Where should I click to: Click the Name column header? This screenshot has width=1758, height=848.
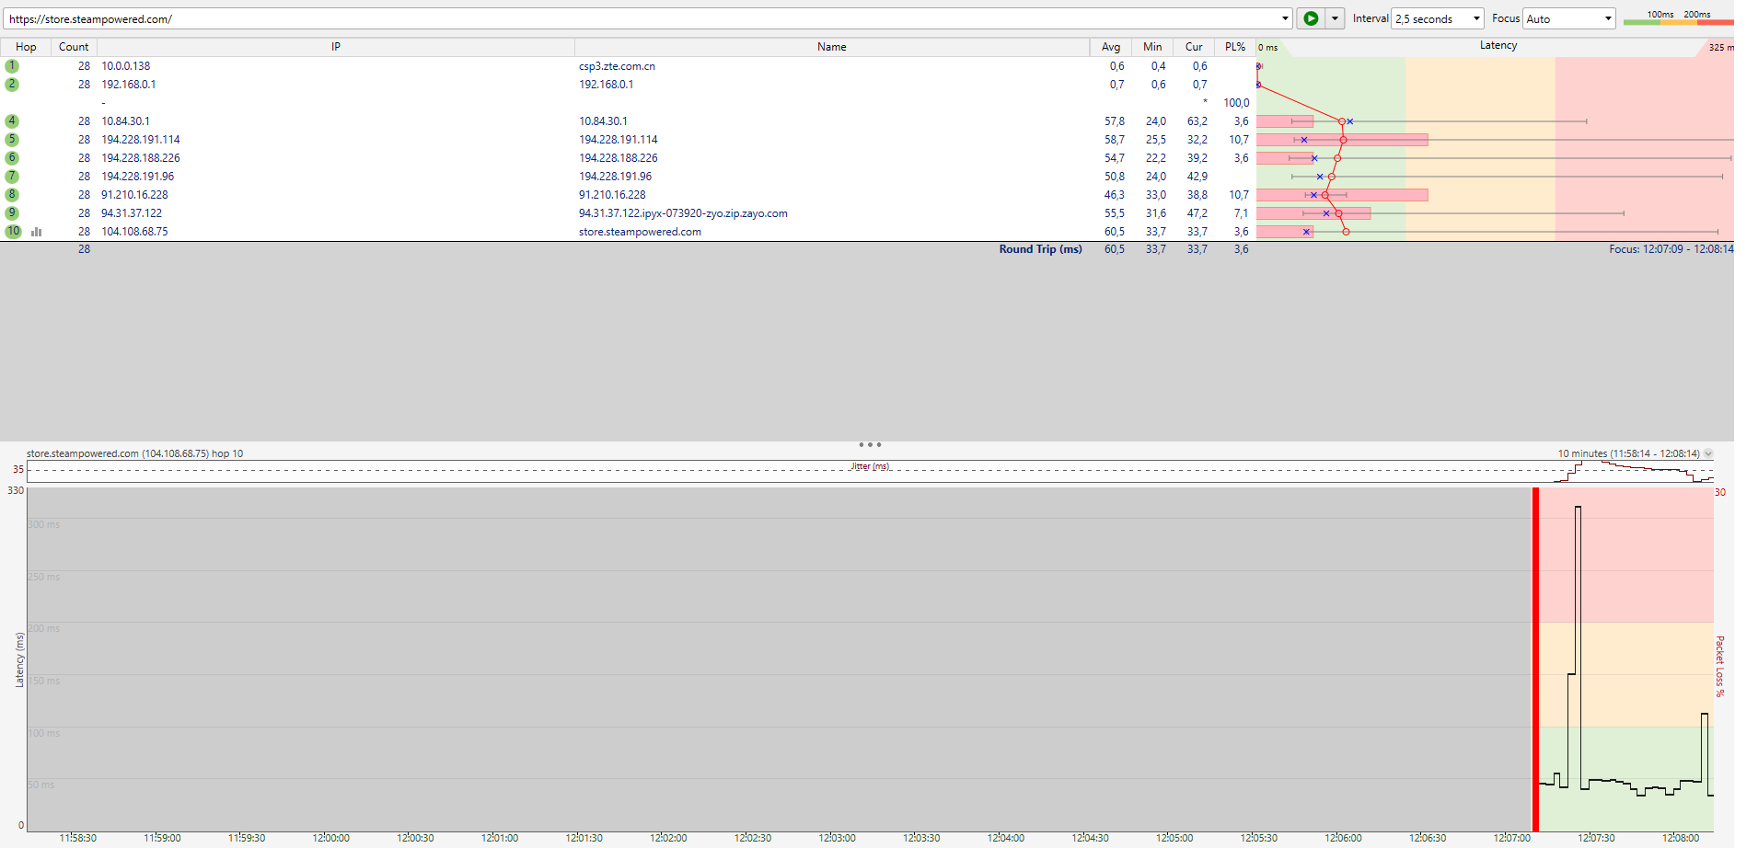[831, 47]
